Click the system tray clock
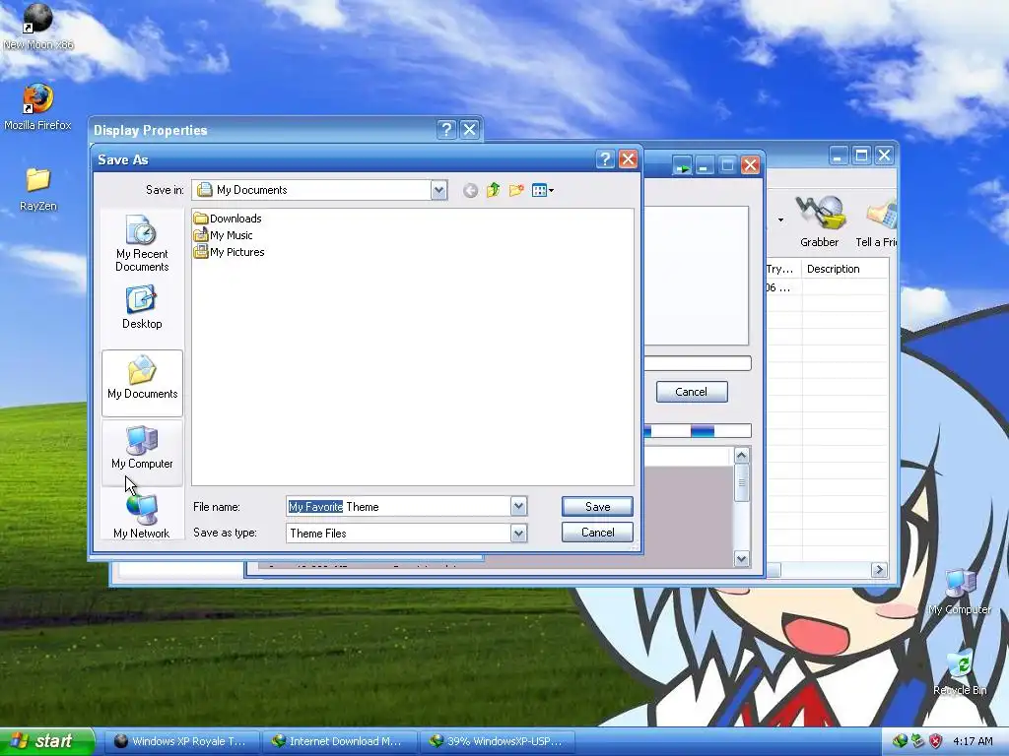Viewport: 1009px width, 756px height. 973,741
